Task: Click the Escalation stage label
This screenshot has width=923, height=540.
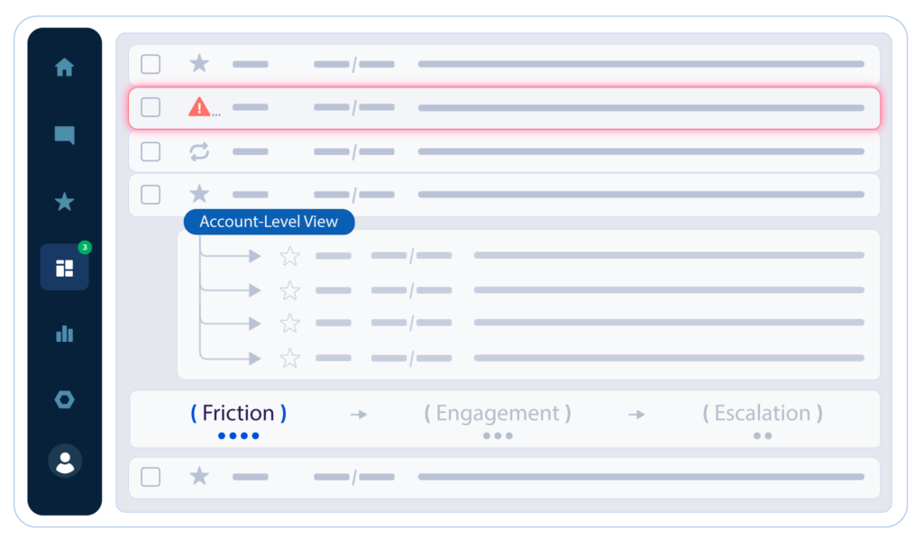Action: (x=763, y=414)
